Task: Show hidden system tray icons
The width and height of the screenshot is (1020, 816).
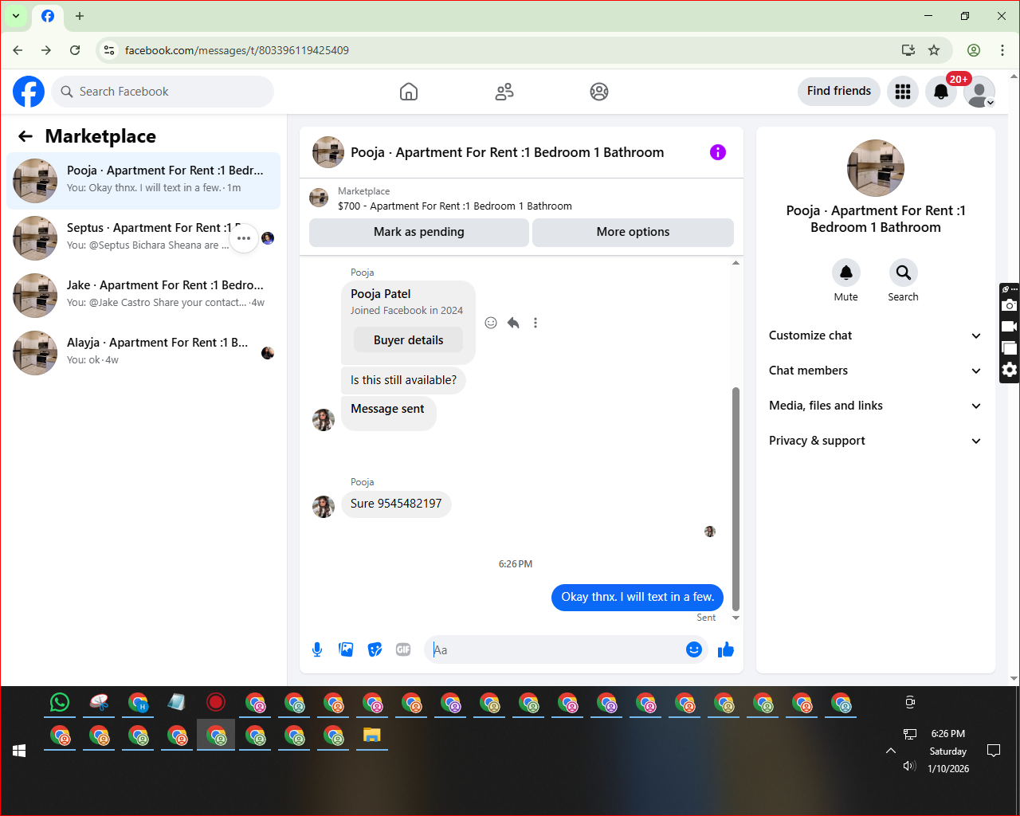Action: click(891, 751)
